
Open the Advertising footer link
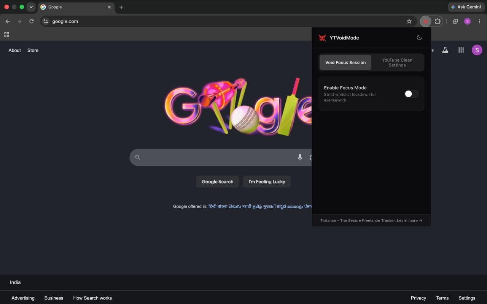pos(23,298)
